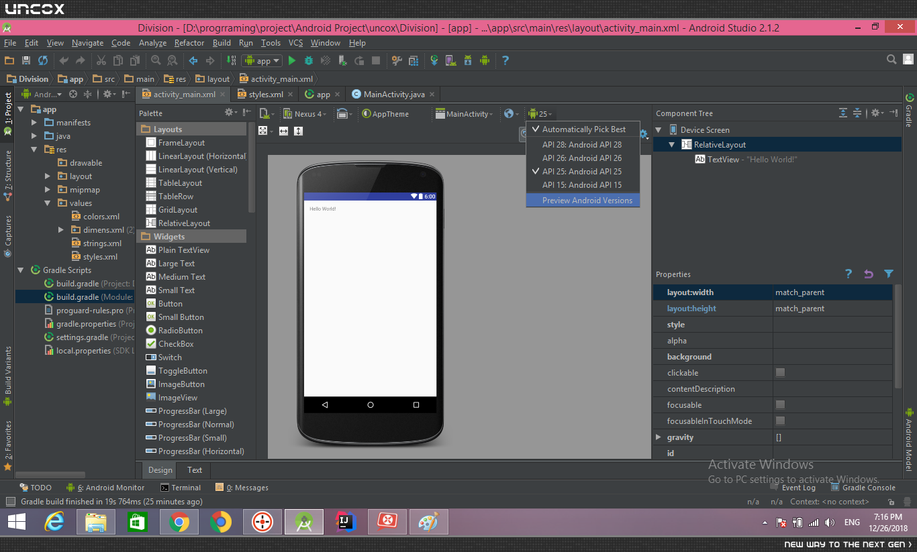This screenshot has height=552, width=917.
Task: Open the Event Log
Action: tap(793, 488)
